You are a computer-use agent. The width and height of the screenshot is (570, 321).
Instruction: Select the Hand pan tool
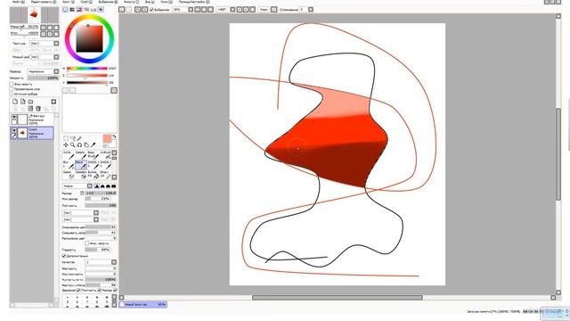coord(86,144)
